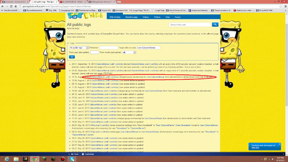Open the red record button app in taskbar
Screen dimensions: 288x162
[x=63, y=159]
